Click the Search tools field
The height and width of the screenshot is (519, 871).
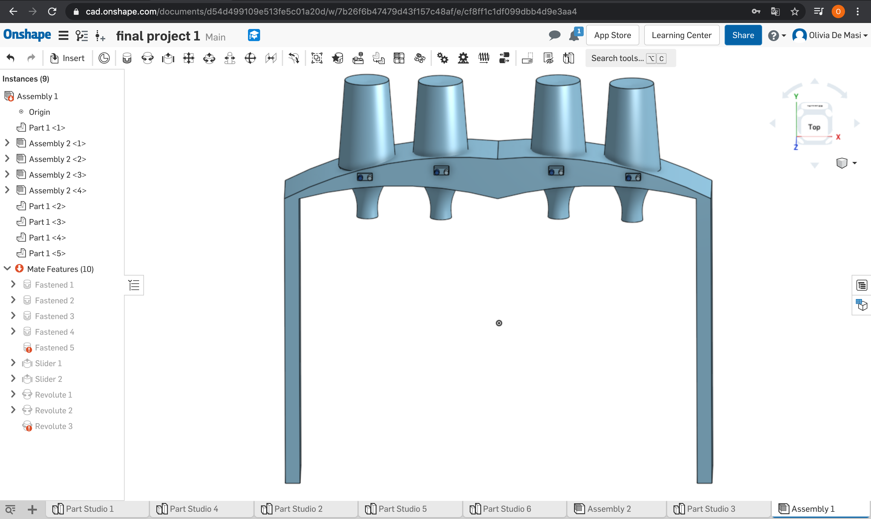(630, 58)
